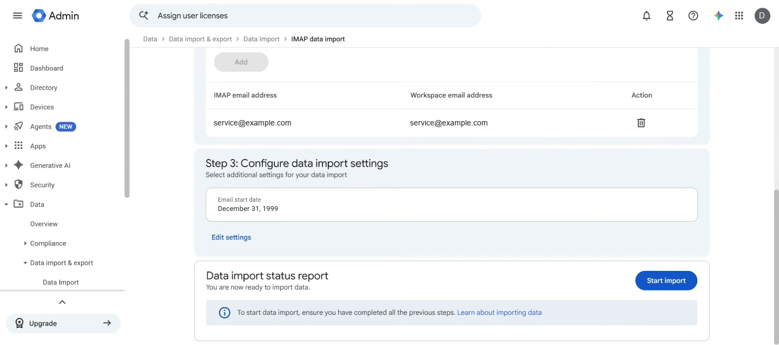The height and width of the screenshot is (345, 779).
Task: Click the search sparkle icon
Action: 144,16
